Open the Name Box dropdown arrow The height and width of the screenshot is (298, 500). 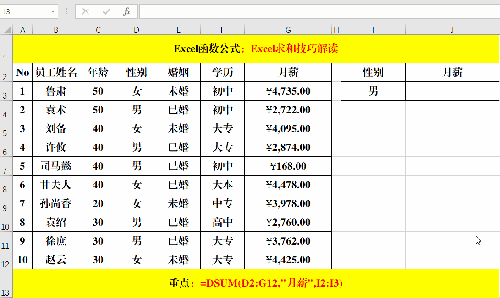coord(52,11)
